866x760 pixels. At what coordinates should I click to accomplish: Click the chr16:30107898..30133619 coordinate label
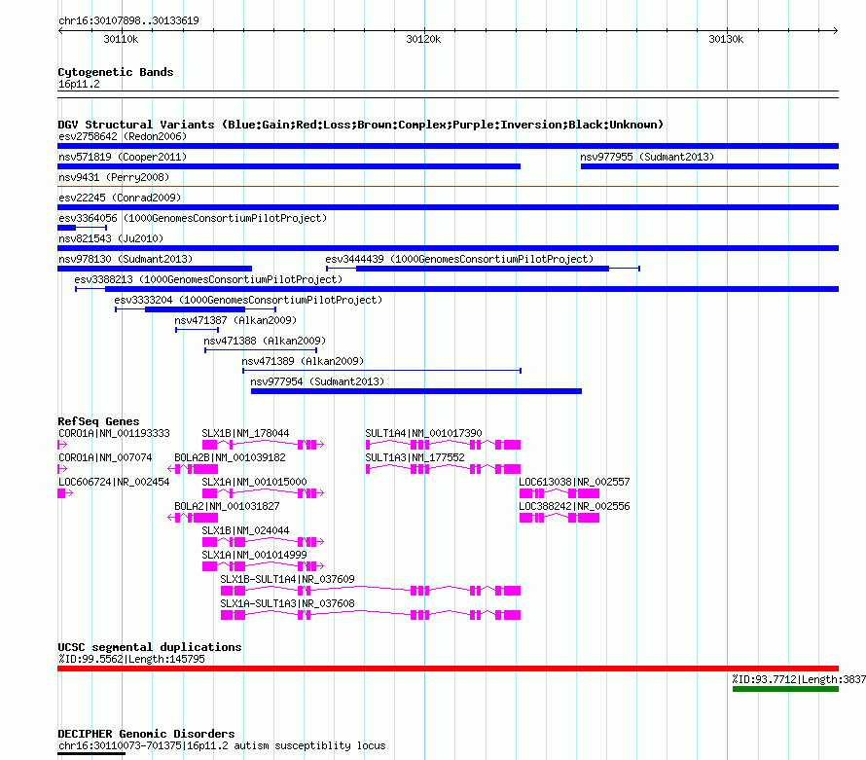(x=128, y=20)
